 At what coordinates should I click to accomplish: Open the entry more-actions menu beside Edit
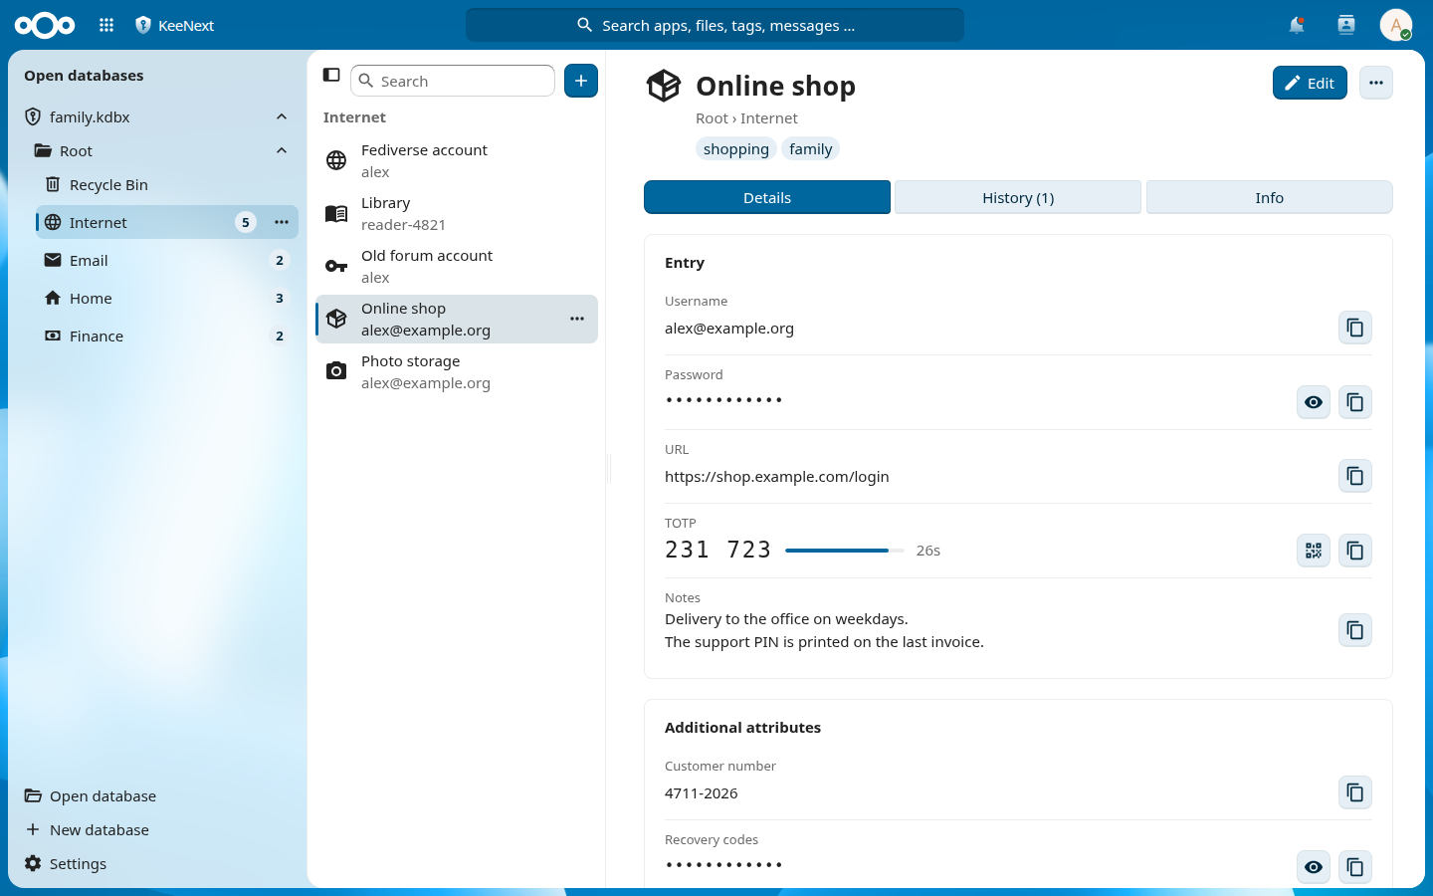coord(1376,83)
